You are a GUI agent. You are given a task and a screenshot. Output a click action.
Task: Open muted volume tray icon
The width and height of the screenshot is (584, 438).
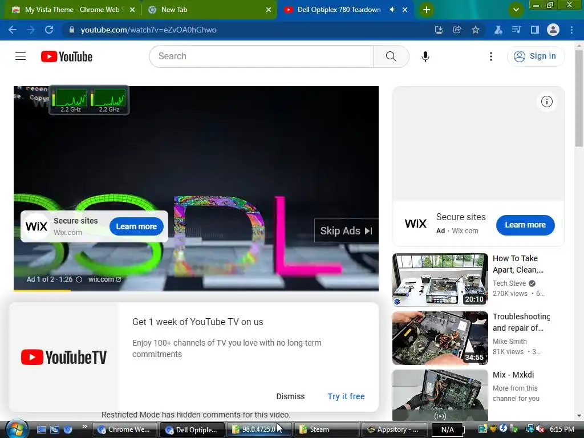541,429
